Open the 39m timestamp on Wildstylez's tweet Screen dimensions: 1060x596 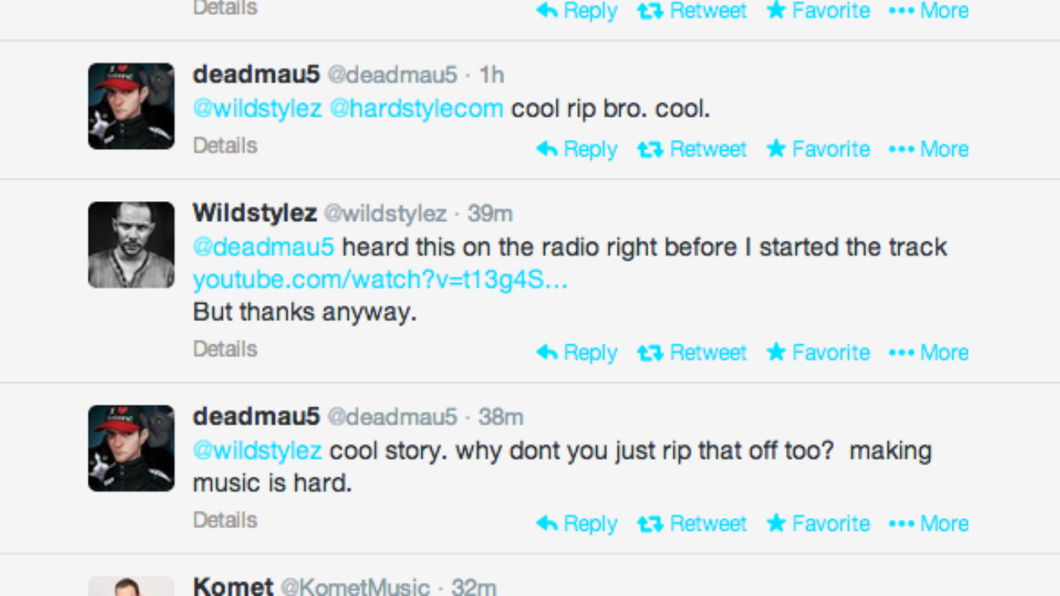[x=490, y=214]
